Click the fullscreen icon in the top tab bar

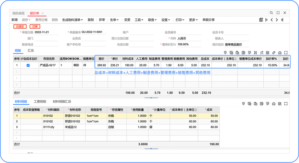click(x=278, y=13)
